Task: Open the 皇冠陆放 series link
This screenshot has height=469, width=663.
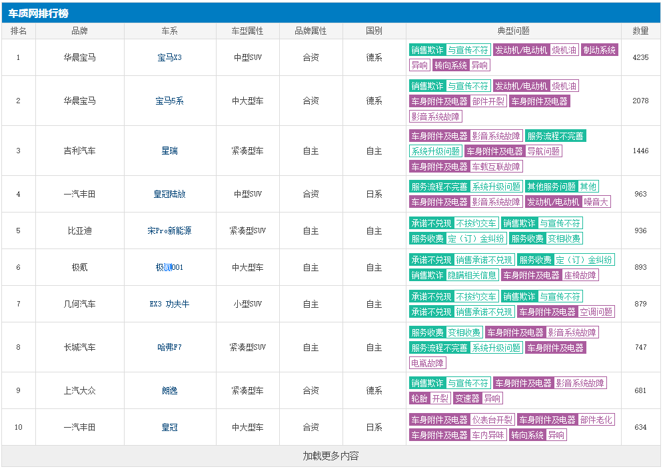Action: 169,195
